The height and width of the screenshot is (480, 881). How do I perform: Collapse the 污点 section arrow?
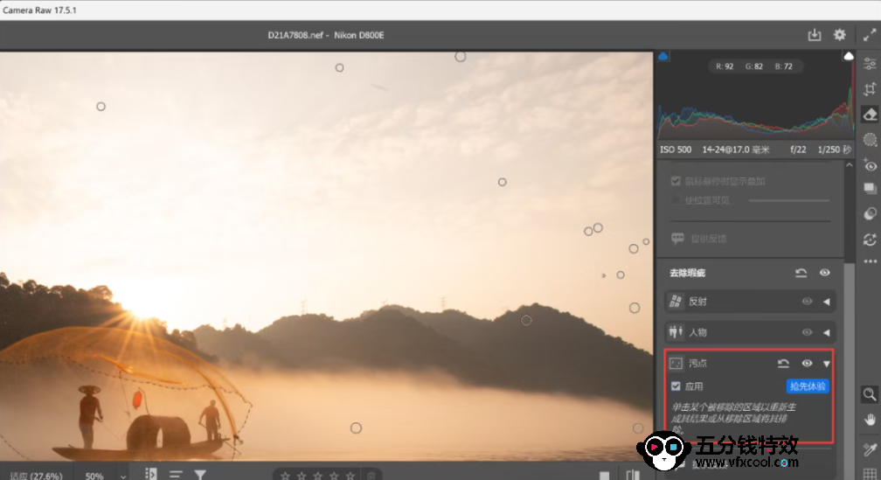[x=826, y=364]
